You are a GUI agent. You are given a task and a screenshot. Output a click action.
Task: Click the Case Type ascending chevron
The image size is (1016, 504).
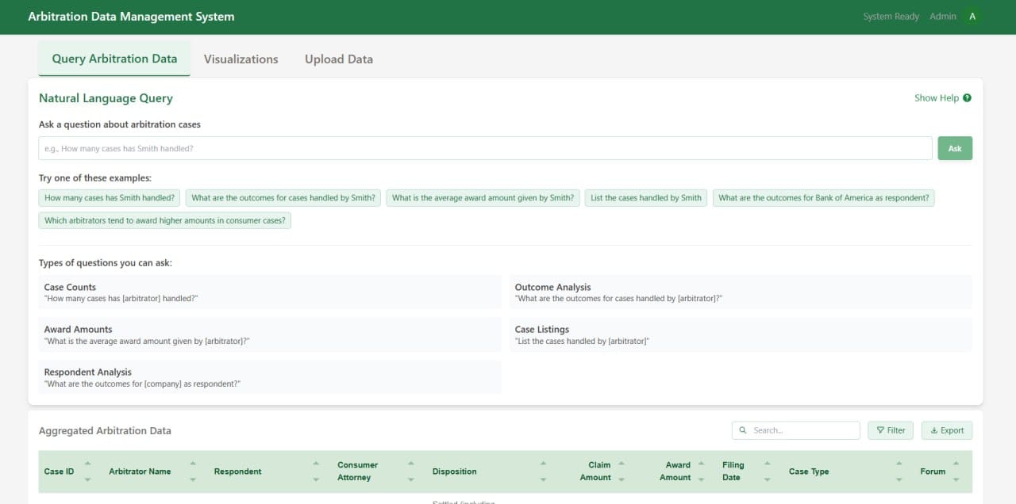(899, 464)
